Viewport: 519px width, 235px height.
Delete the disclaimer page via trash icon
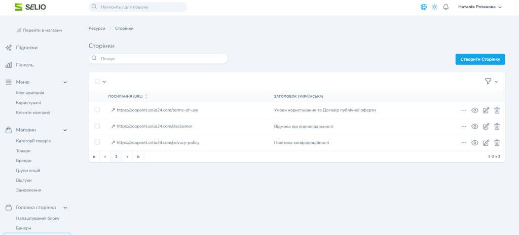pos(497,127)
